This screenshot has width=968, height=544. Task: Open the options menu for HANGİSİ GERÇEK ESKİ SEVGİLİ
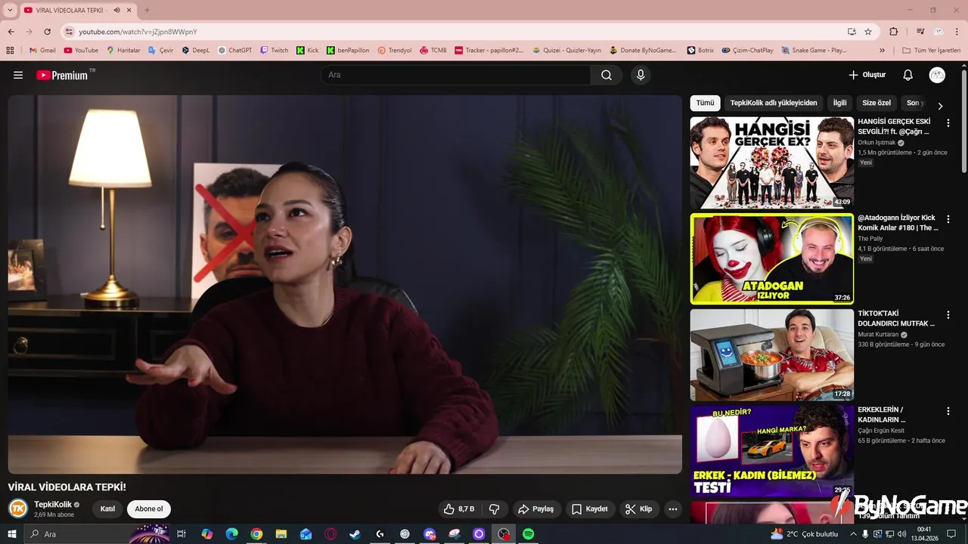point(948,123)
